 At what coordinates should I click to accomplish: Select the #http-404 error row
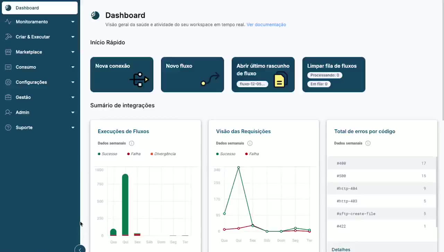click(x=381, y=189)
